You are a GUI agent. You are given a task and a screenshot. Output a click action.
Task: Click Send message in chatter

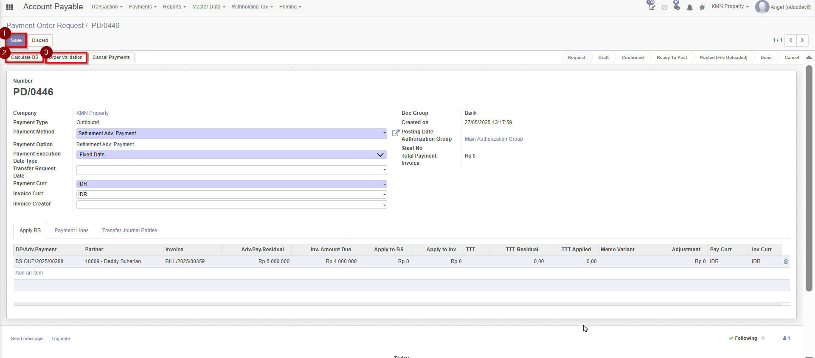pyautogui.click(x=27, y=339)
